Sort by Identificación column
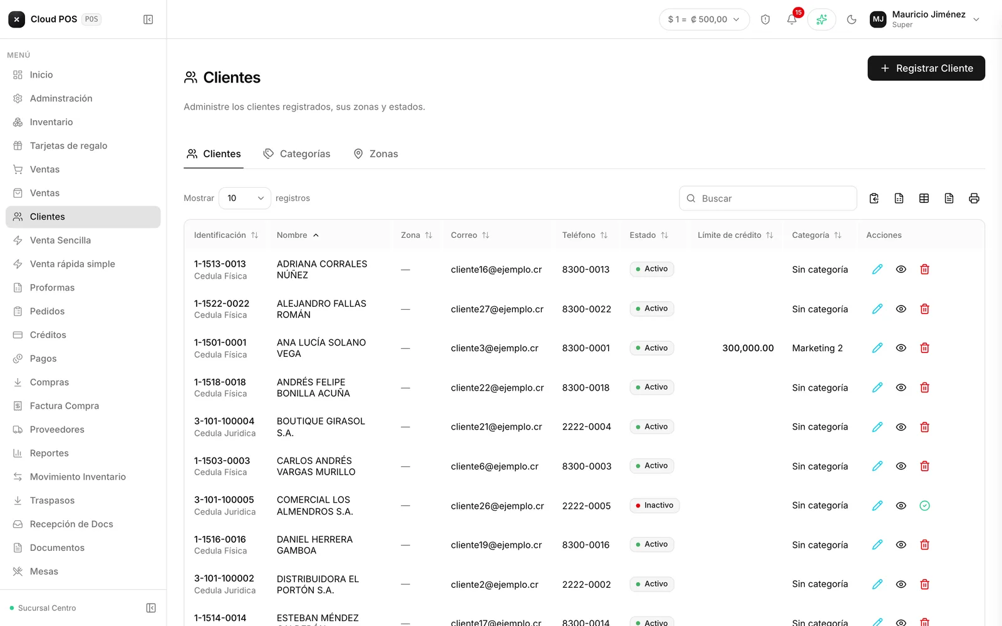Screen dimensions: 1002x626 click(x=226, y=235)
